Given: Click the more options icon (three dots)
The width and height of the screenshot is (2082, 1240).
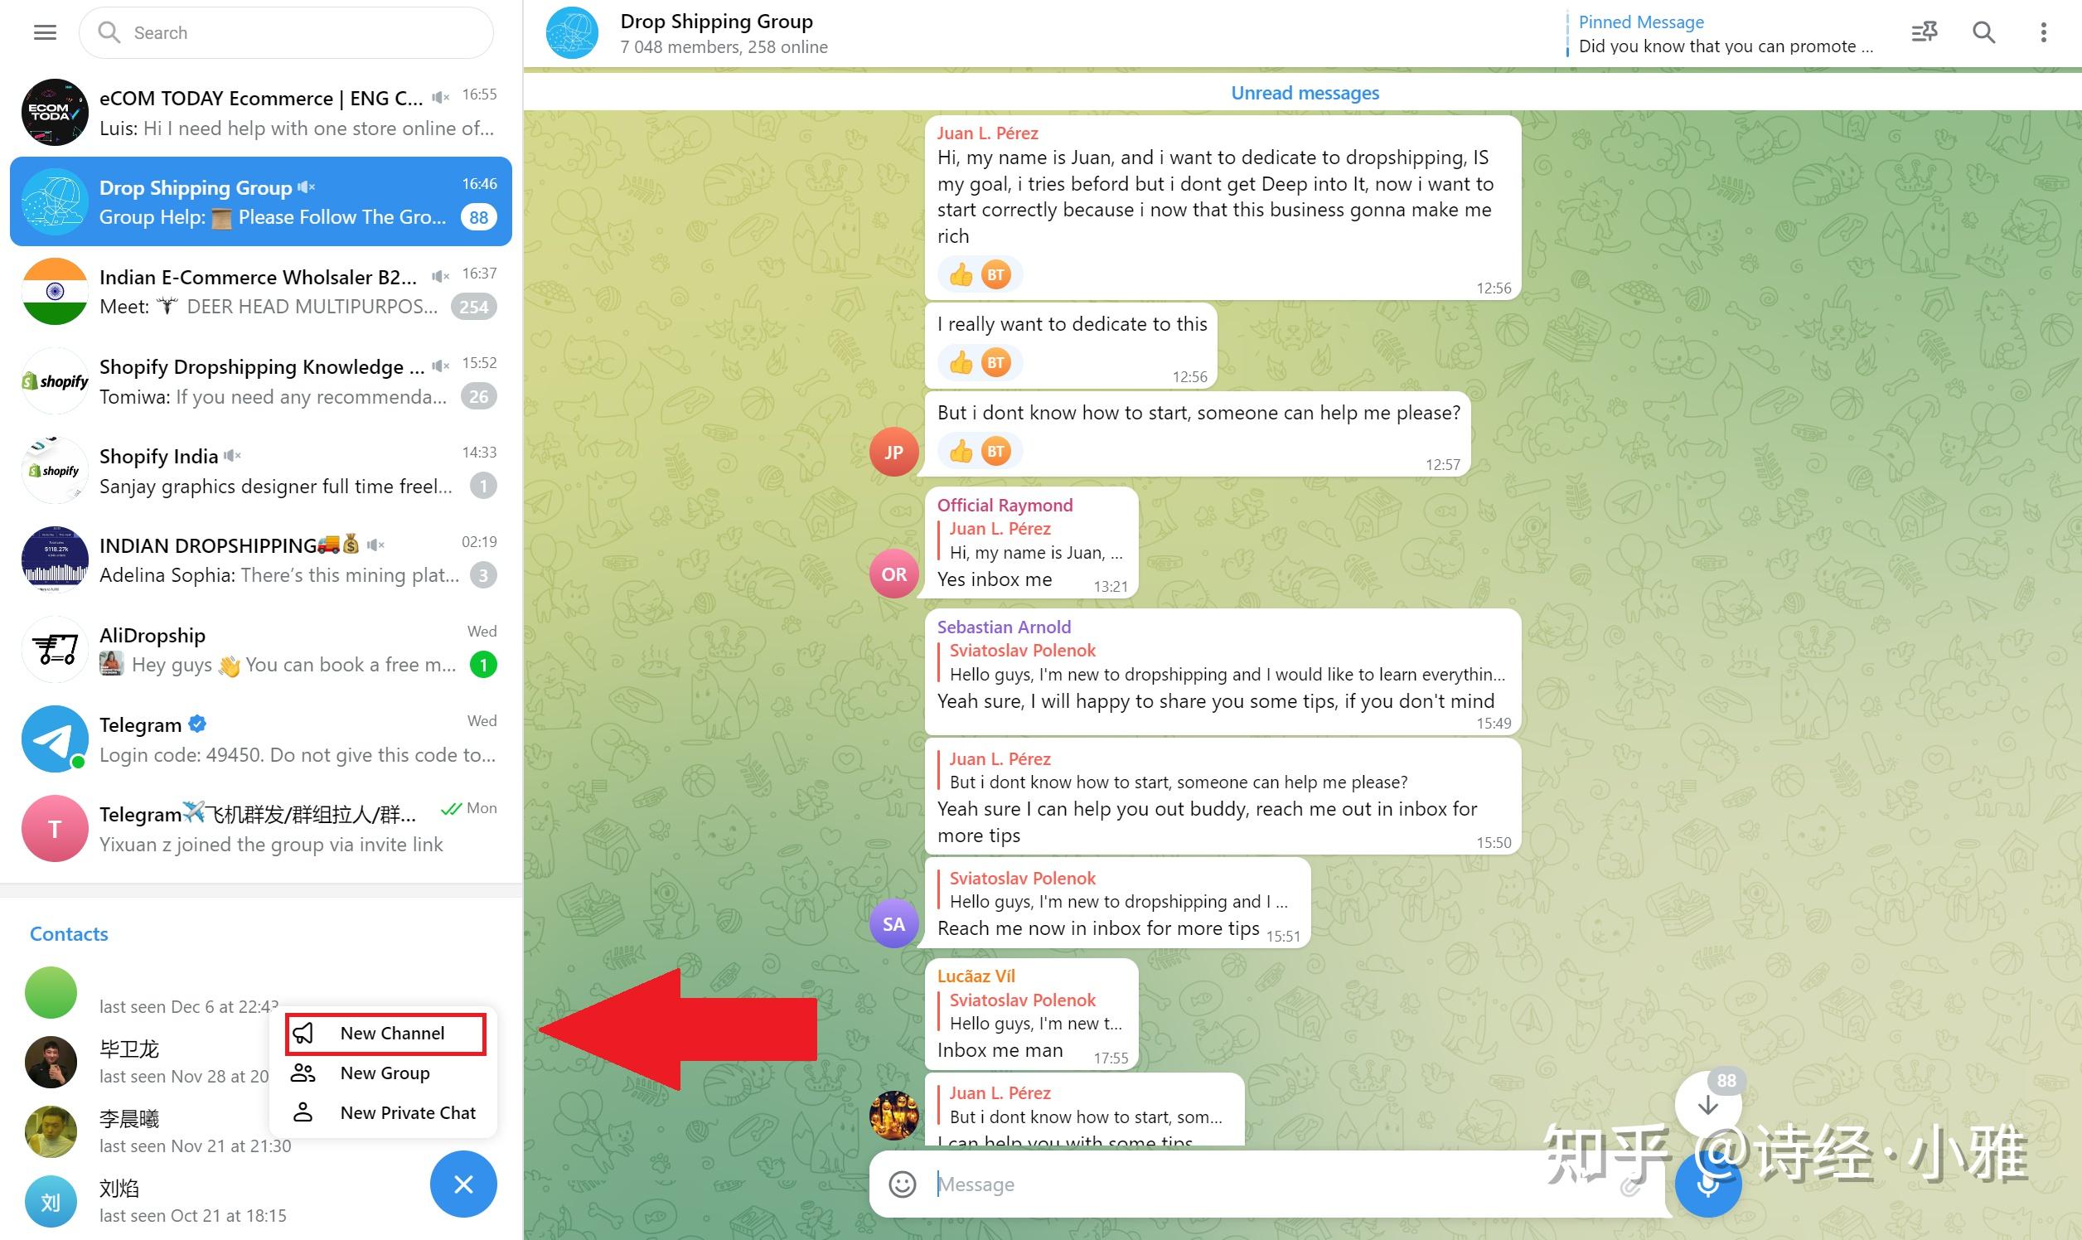Looking at the screenshot, I should tap(2044, 32).
